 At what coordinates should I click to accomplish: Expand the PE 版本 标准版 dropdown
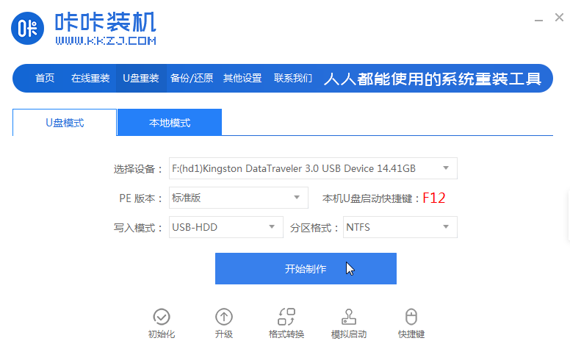click(239, 198)
